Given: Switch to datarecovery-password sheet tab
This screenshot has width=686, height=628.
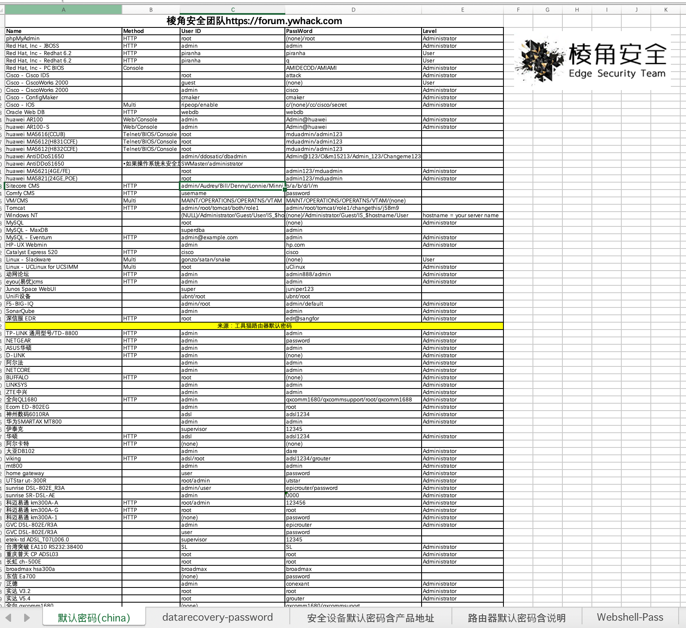Looking at the screenshot, I should (x=217, y=617).
